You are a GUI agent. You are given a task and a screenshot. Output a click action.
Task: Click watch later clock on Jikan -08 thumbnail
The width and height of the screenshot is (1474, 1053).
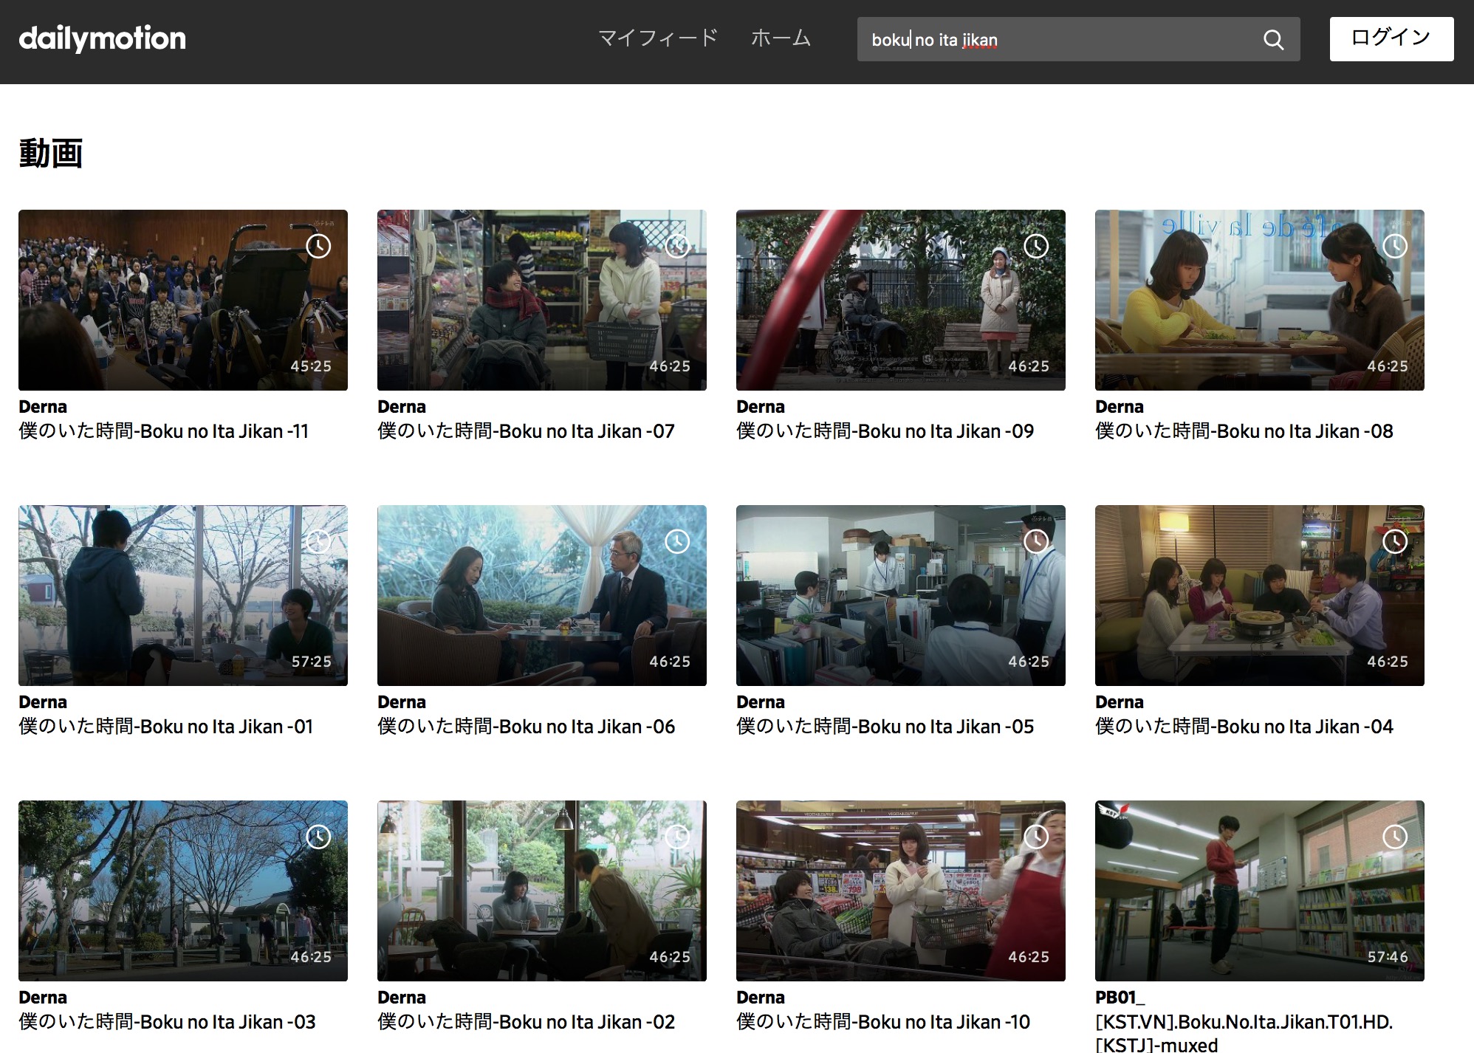1395,246
